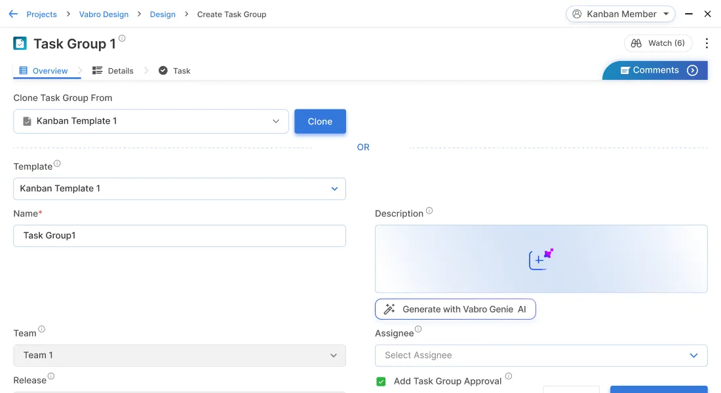Click the info icon beside Task Group 1 title

[122, 39]
